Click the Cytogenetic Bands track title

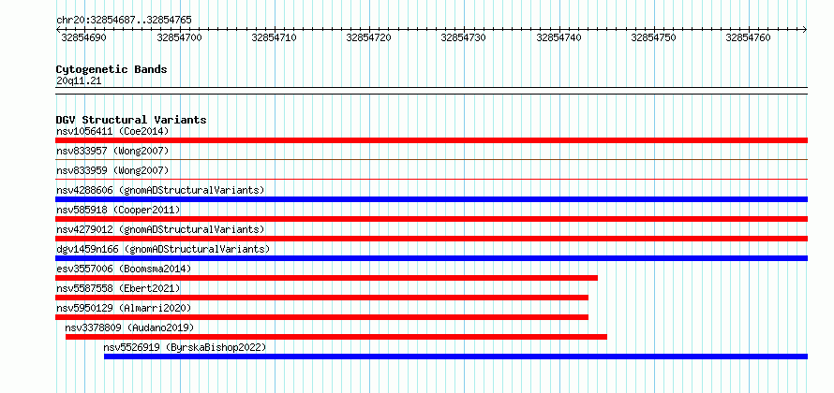[112, 69]
